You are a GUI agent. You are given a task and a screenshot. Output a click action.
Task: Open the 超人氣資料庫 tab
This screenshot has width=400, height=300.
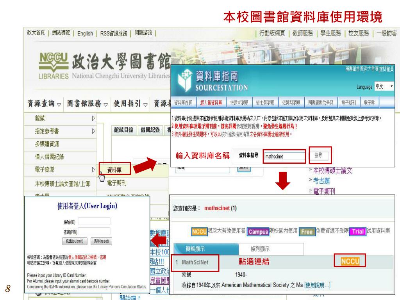[211, 103]
